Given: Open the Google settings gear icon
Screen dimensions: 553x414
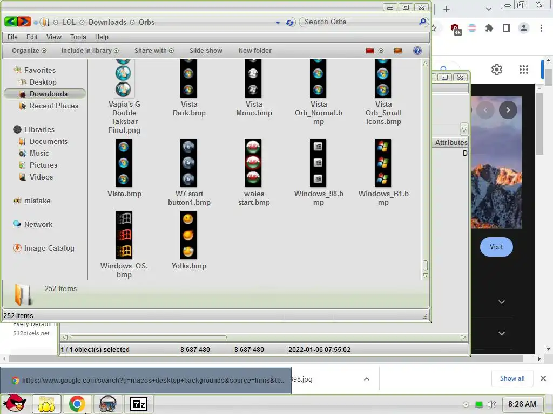Looking at the screenshot, I should click(497, 70).
